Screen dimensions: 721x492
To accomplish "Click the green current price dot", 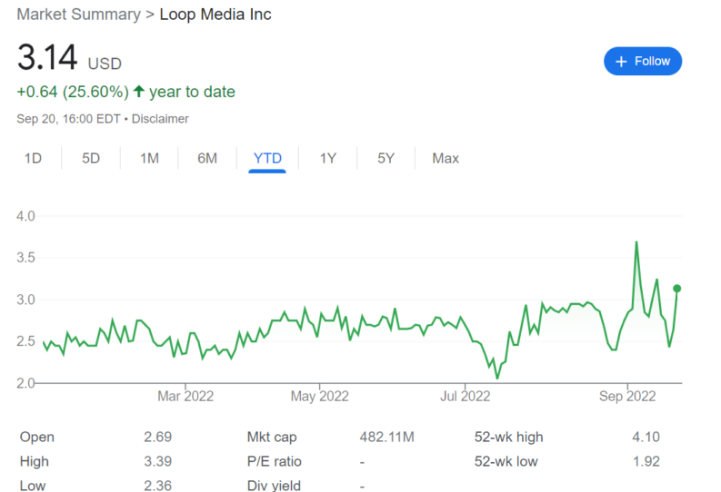I will pyautogui.click(x=676, y=289).
